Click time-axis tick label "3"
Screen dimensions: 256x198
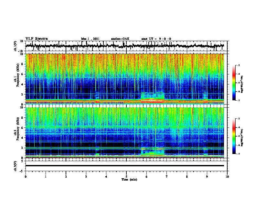tap(86, 177)
